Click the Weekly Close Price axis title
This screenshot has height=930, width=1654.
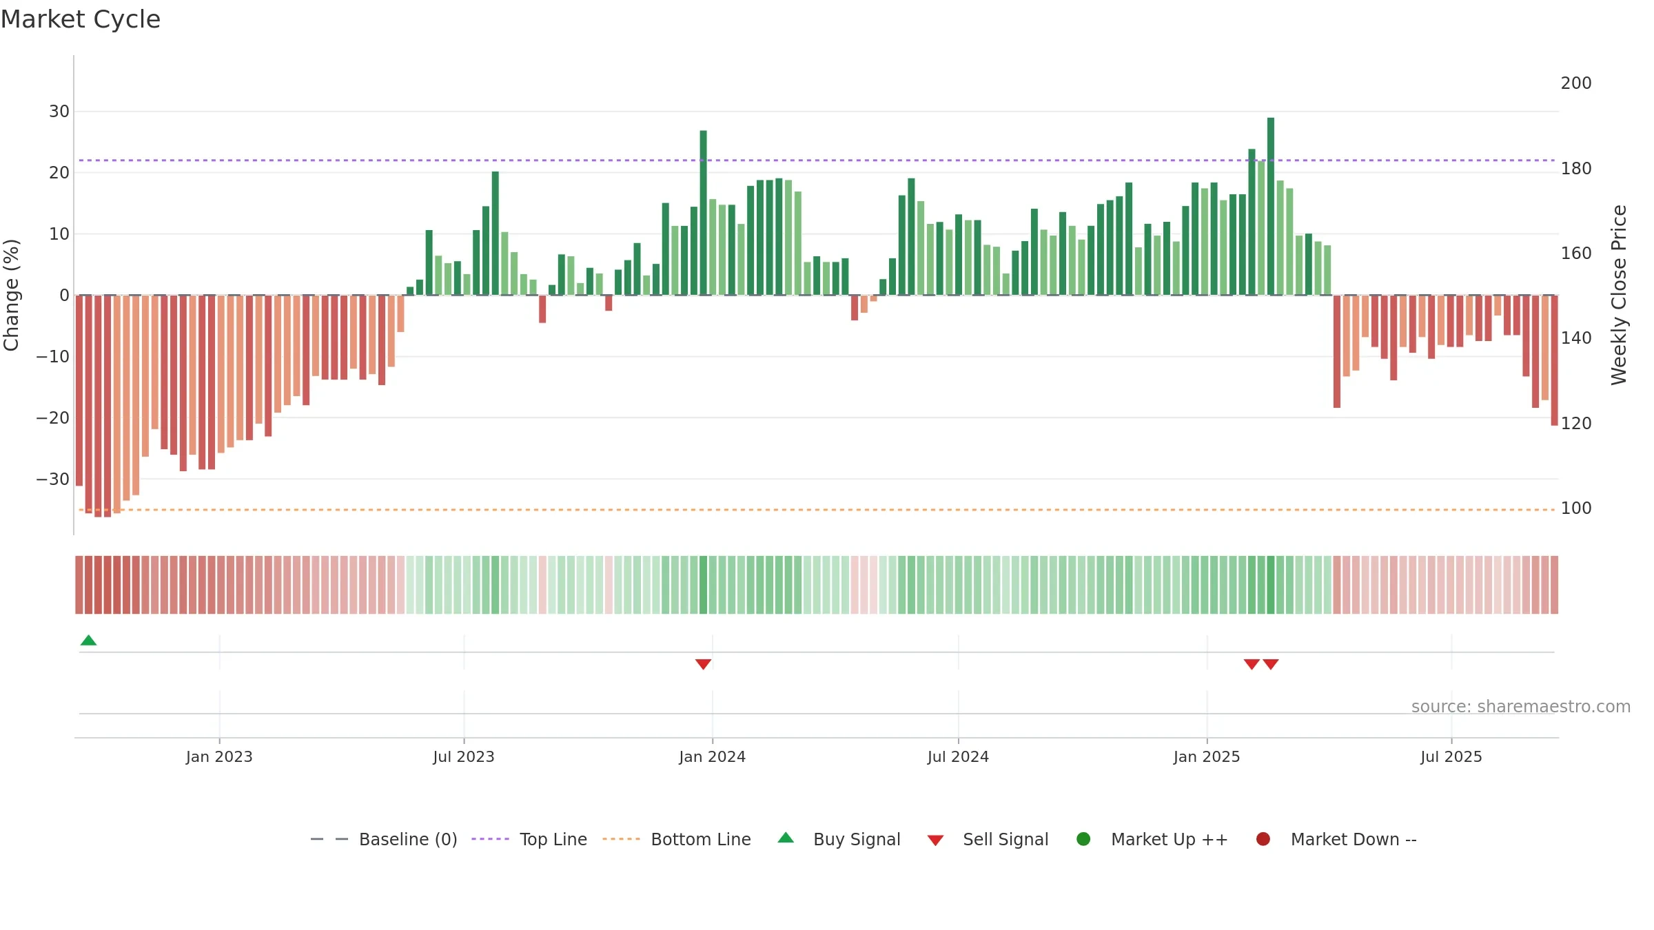tap(1619, 295)
